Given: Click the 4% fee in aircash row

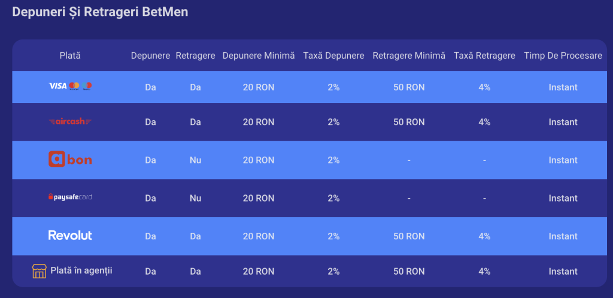Looking at the screenshot, I should [x=484, y=122].
